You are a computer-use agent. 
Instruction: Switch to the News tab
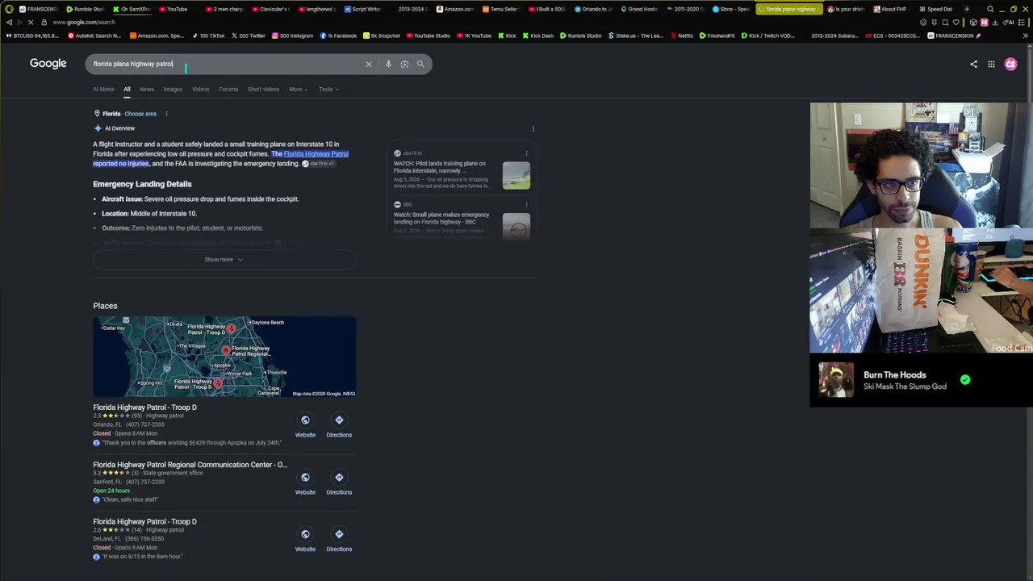[147, 90]
